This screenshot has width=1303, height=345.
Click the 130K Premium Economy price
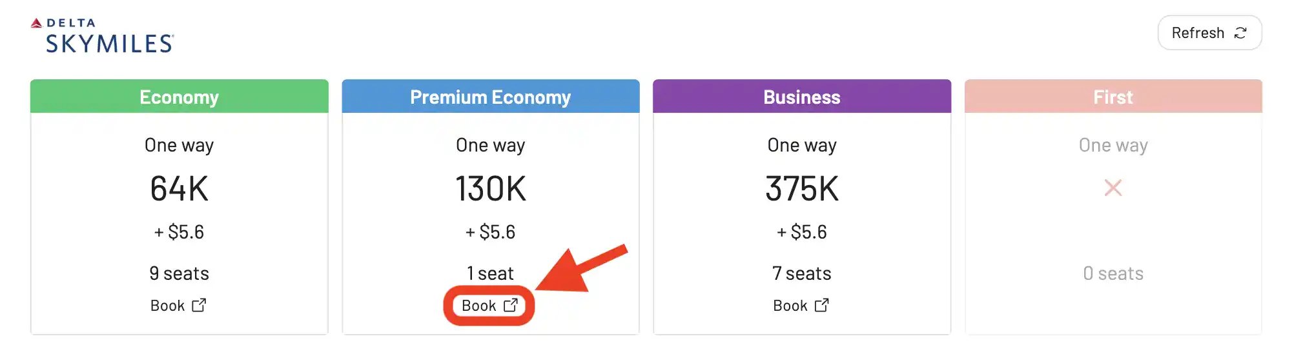[x=491, y=189]
